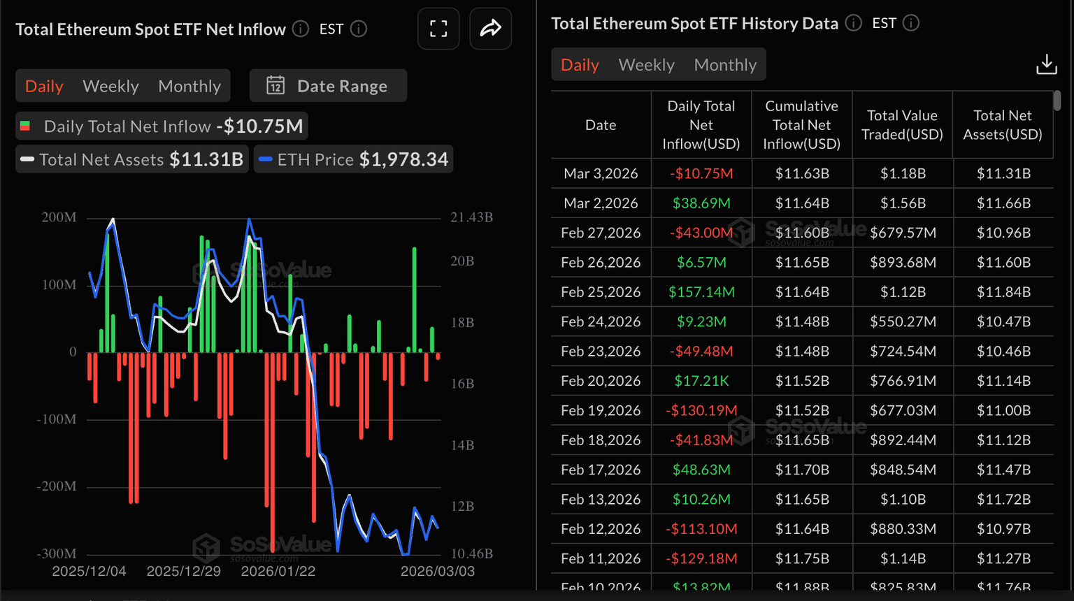Click info icon beside Net Inflow title
Screen dimensions: 1074x601
pos(301,29)
